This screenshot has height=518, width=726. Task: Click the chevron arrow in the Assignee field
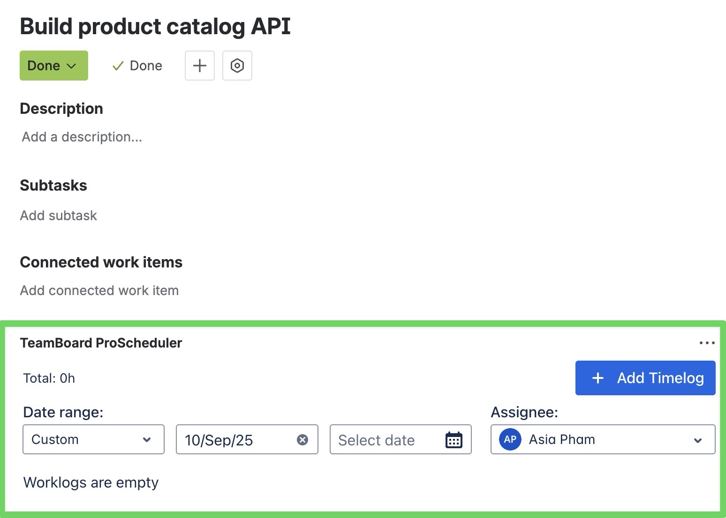[698, 440]
